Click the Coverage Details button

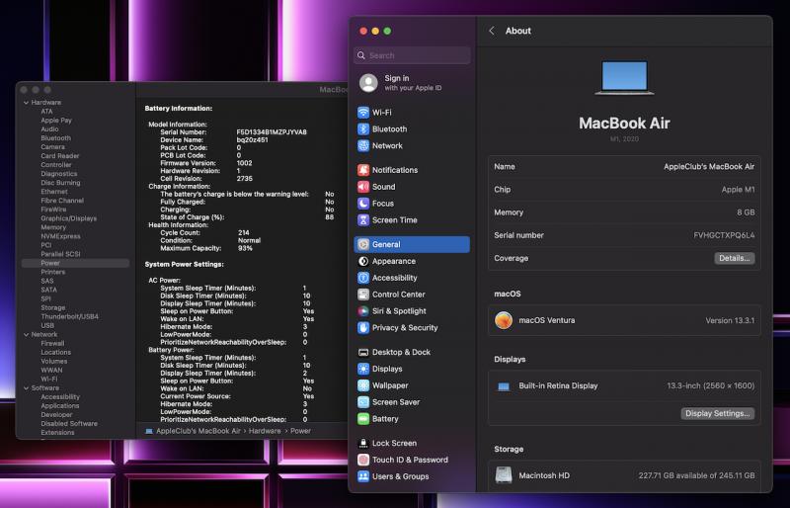point(734,258)
